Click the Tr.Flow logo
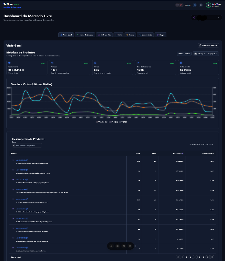Image resolution: width=225 pixels, height=261 pixels. click(8, 4)
